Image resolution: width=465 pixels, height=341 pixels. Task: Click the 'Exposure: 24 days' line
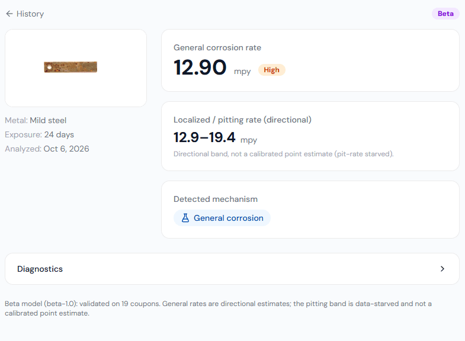[x=40, y=134]
